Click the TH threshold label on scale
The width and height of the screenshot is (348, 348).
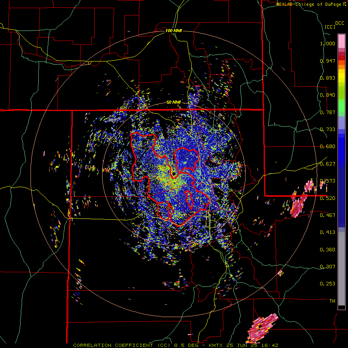(x=332, y=301)
